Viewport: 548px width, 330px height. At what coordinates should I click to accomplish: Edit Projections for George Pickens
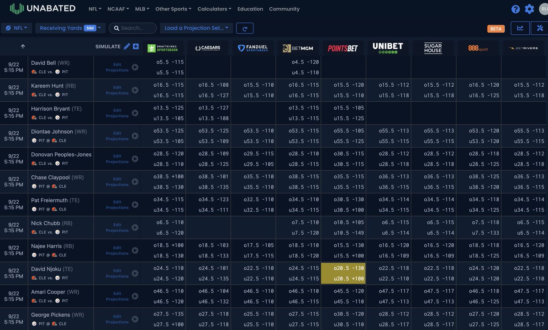click(117, 319)
